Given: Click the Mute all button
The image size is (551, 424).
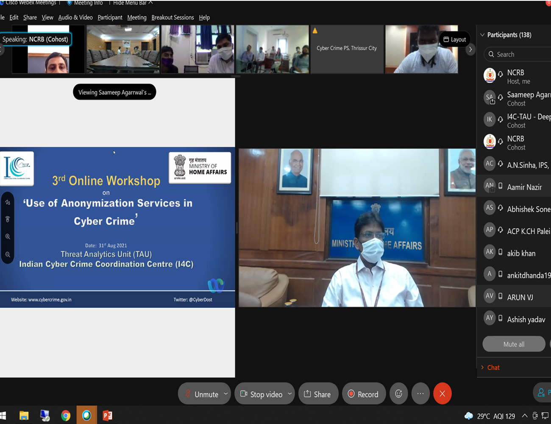Looking at the screenshot, I should pos(514,344).
